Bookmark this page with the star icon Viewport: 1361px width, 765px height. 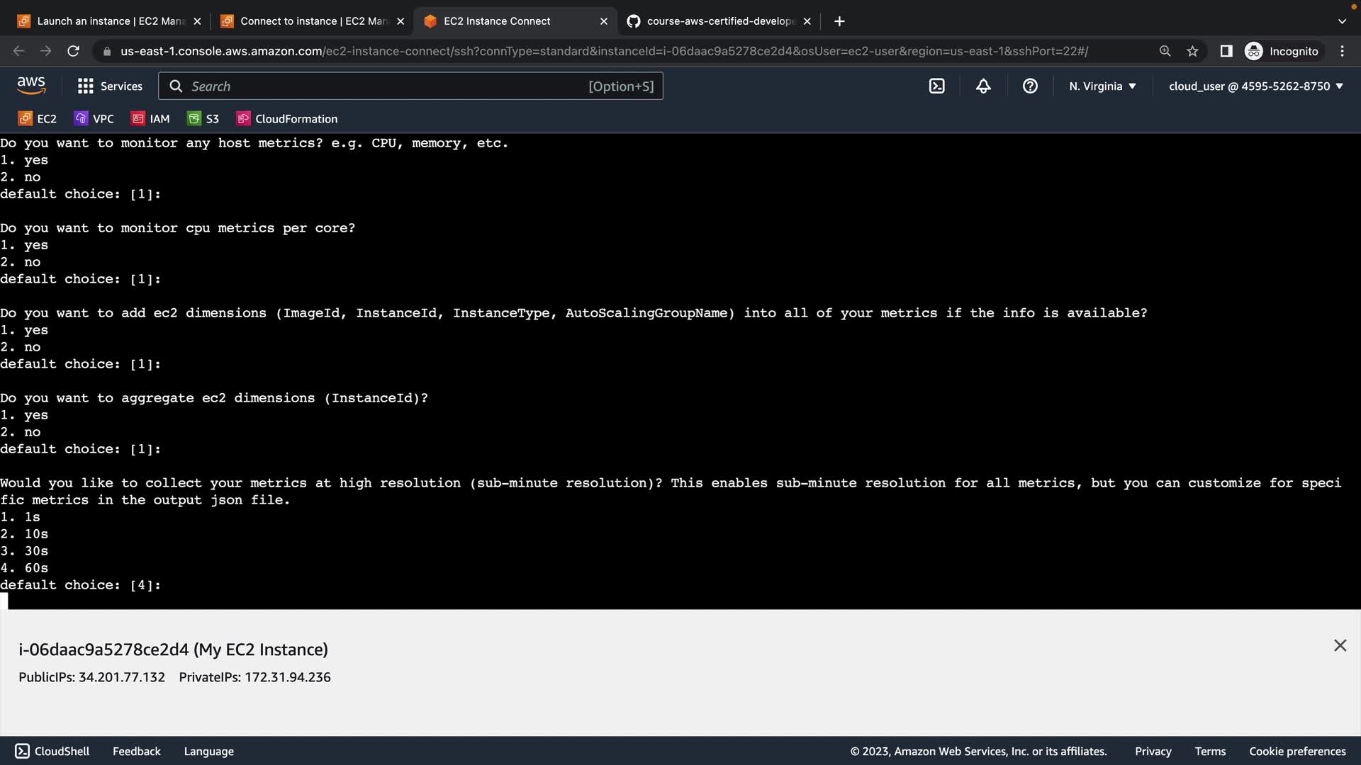(1192, 51)
